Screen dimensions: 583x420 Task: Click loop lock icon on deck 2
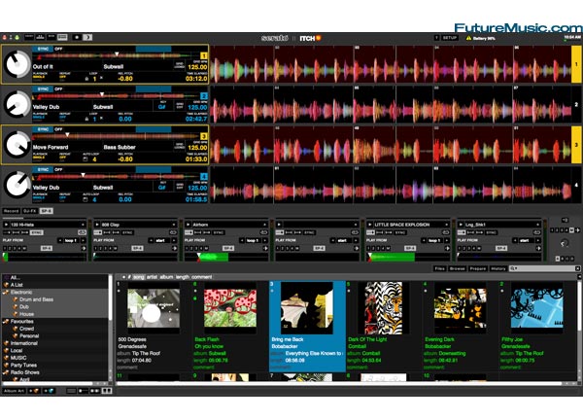pyautogui.click(x=86, y=119)
